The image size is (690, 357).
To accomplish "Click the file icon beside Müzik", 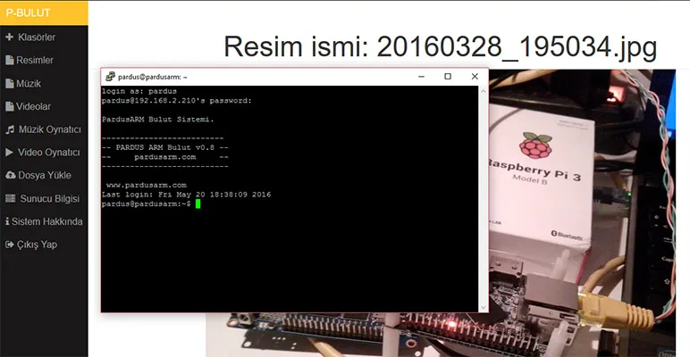I will pyautogui.click(x=9, y=84).
